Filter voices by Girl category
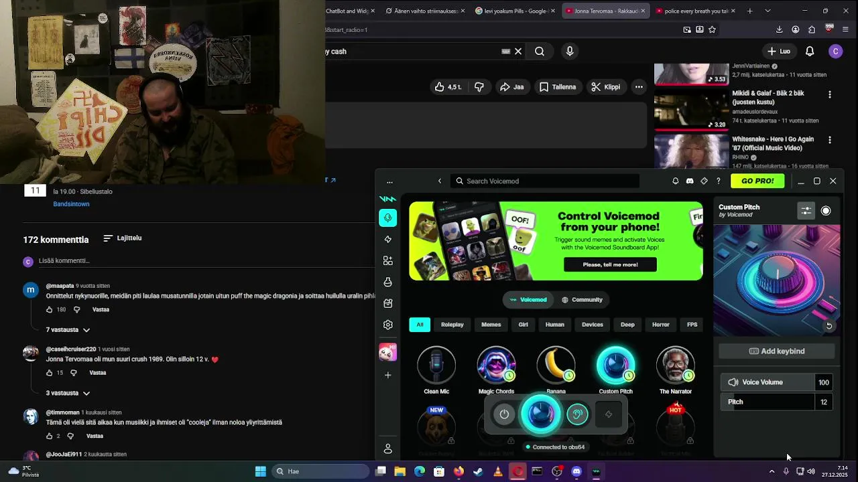 tap(523, 325)
